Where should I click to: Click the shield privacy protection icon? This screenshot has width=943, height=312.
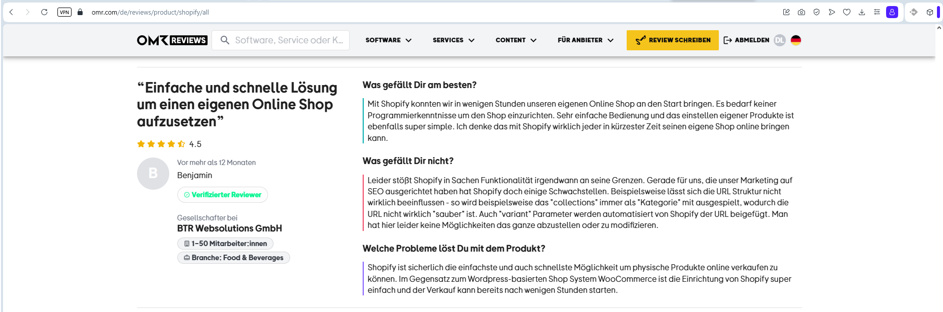817,12
